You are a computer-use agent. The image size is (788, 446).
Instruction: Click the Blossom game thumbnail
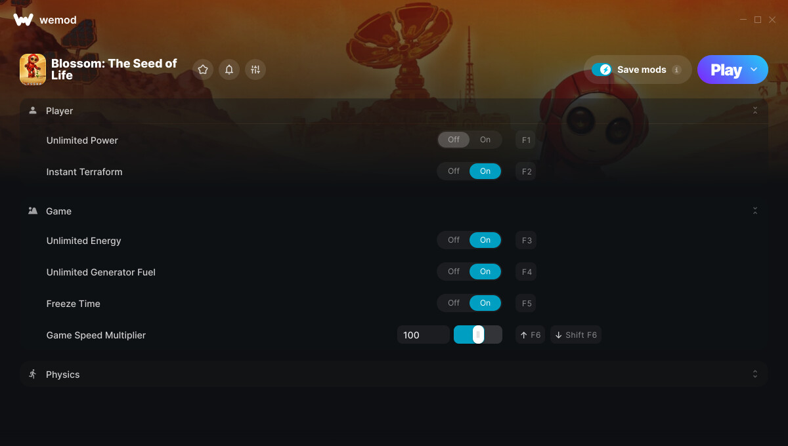[x=33, y=70]
